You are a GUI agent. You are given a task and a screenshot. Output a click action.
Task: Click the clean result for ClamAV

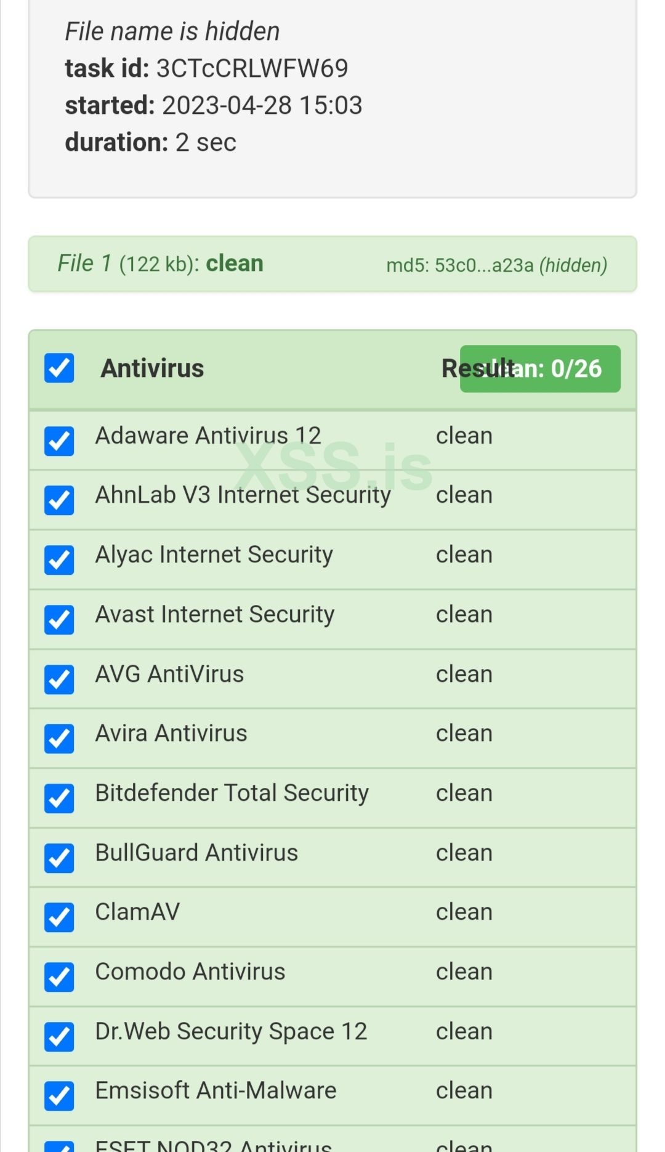(464, 912)
